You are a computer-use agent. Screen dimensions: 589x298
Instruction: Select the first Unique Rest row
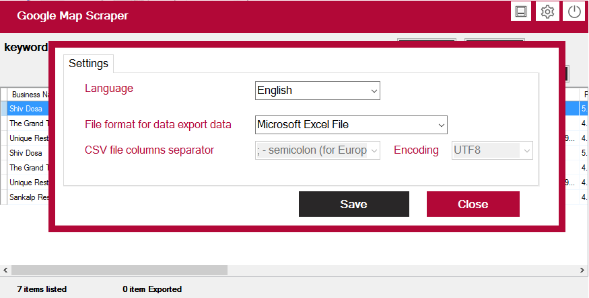(28, 138)
